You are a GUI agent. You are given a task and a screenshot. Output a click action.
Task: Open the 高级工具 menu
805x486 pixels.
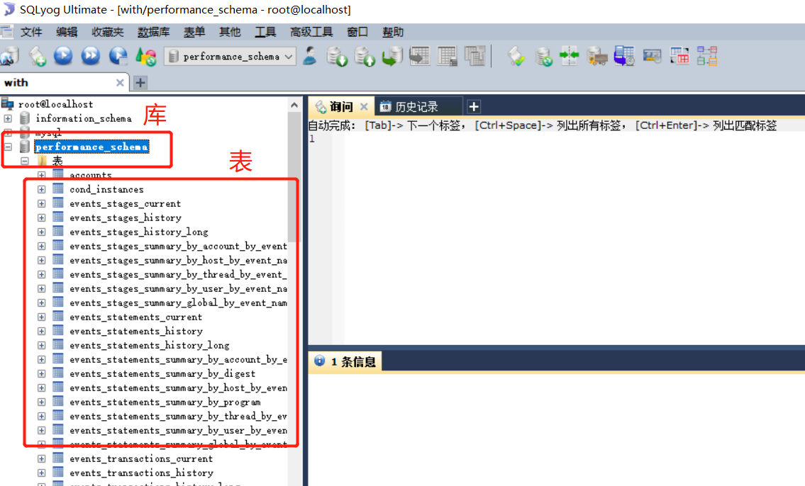click(311, 32)
